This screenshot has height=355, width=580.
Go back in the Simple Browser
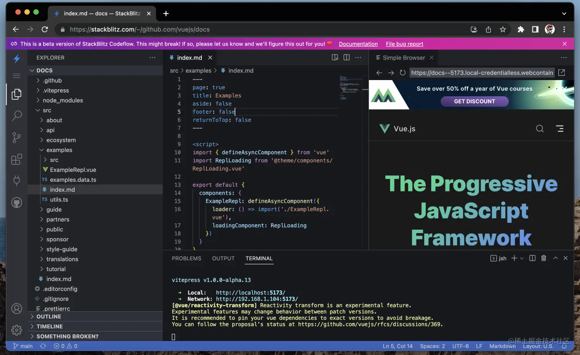[x=379, y=73]
